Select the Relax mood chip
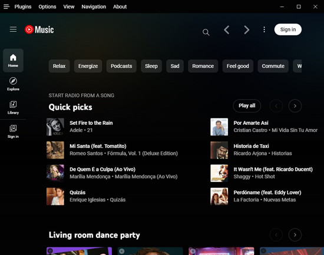Viewport: 324px width, 255px height. [59, 66]
